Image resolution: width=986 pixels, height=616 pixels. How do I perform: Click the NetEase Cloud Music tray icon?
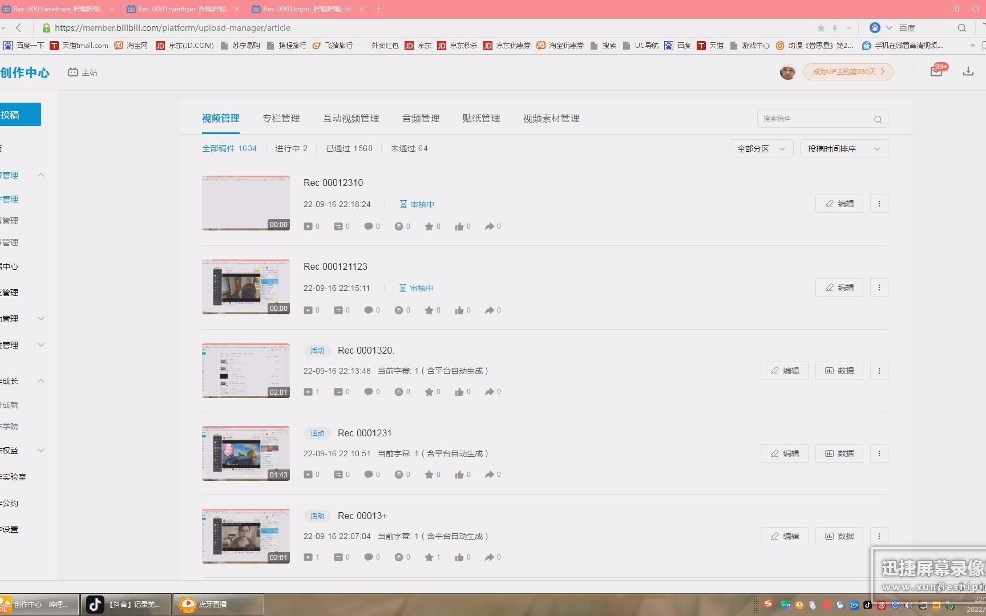point(882,606)
